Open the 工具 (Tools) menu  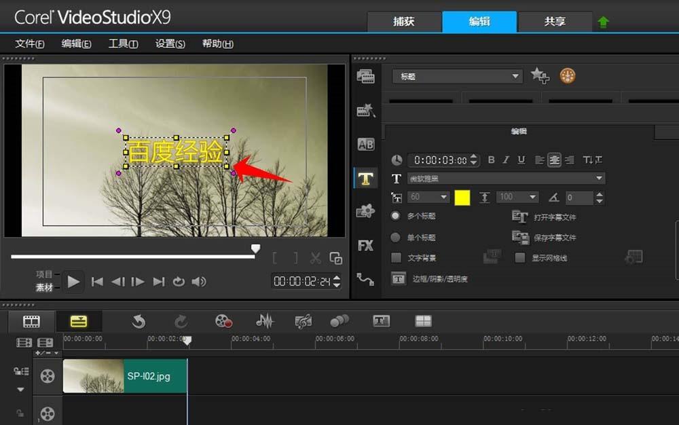[x=122, y=43]
